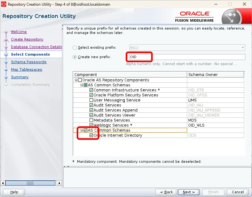The height and width of the screenshot is (197, 252).
Task: Toggle Audit Services Viewer checkbox
Action: pos(91,115)
